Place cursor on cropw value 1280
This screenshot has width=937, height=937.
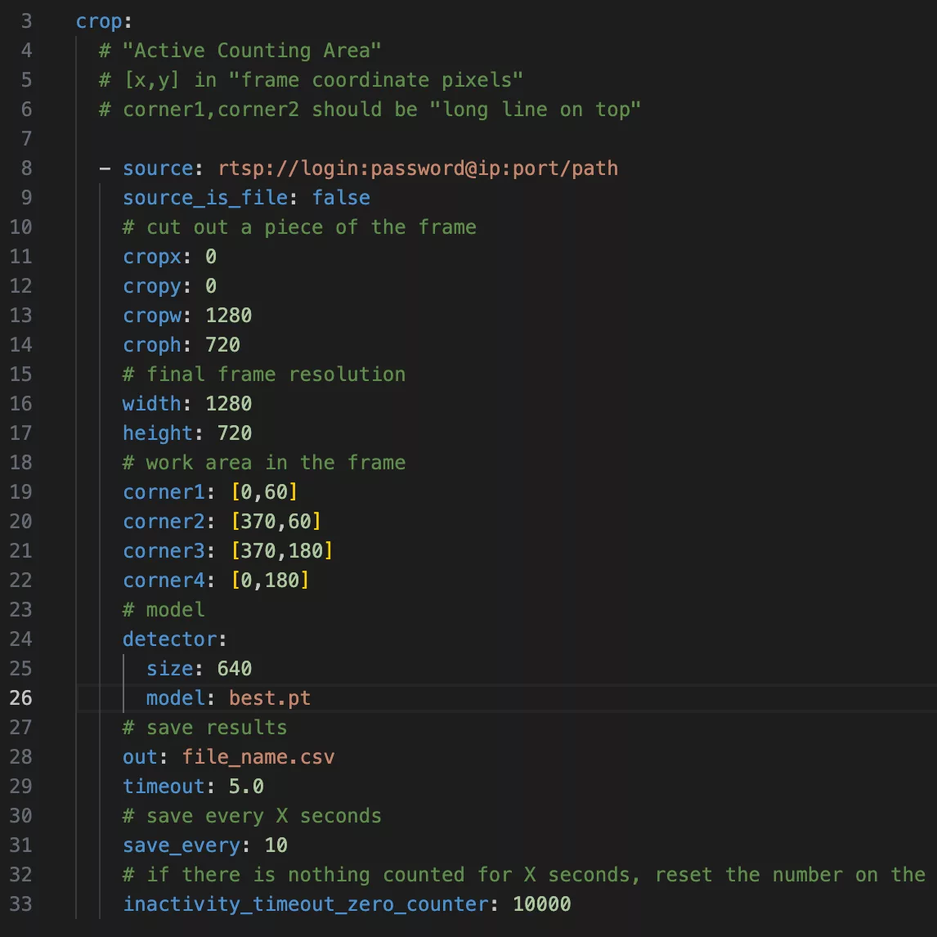click(228, 316)
